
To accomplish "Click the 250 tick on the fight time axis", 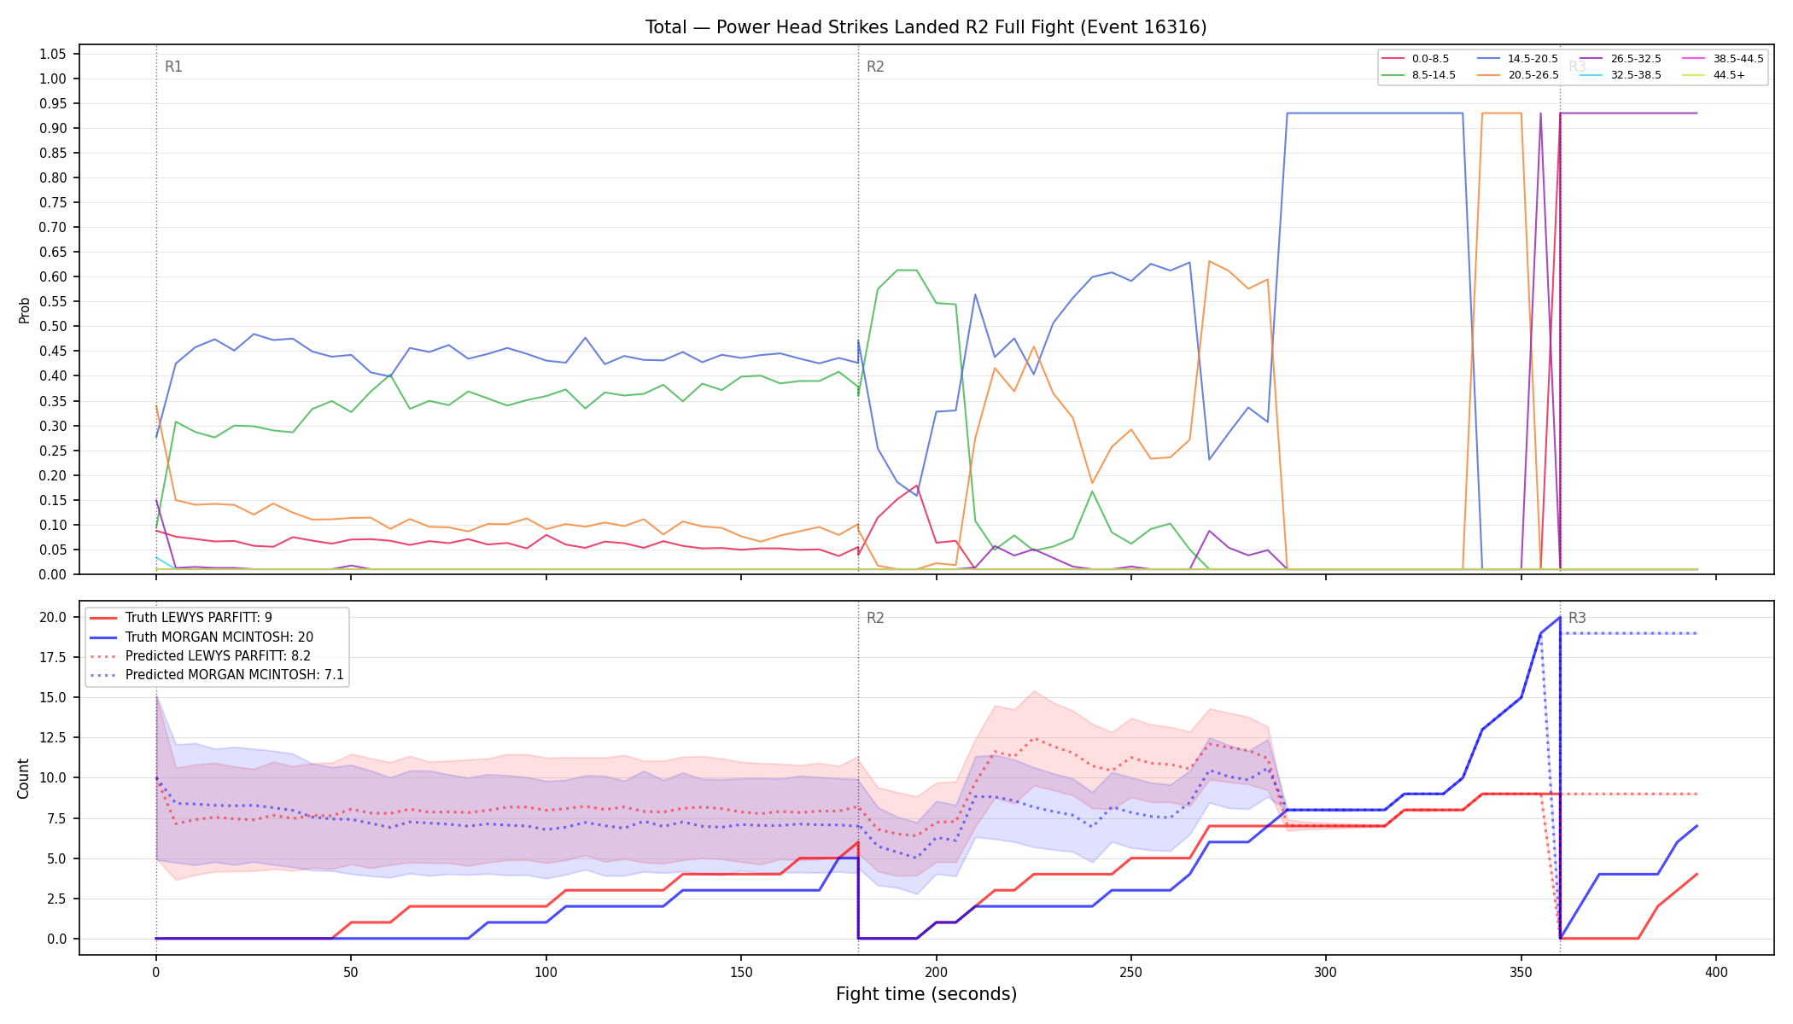I will (x=1130, y=972).
